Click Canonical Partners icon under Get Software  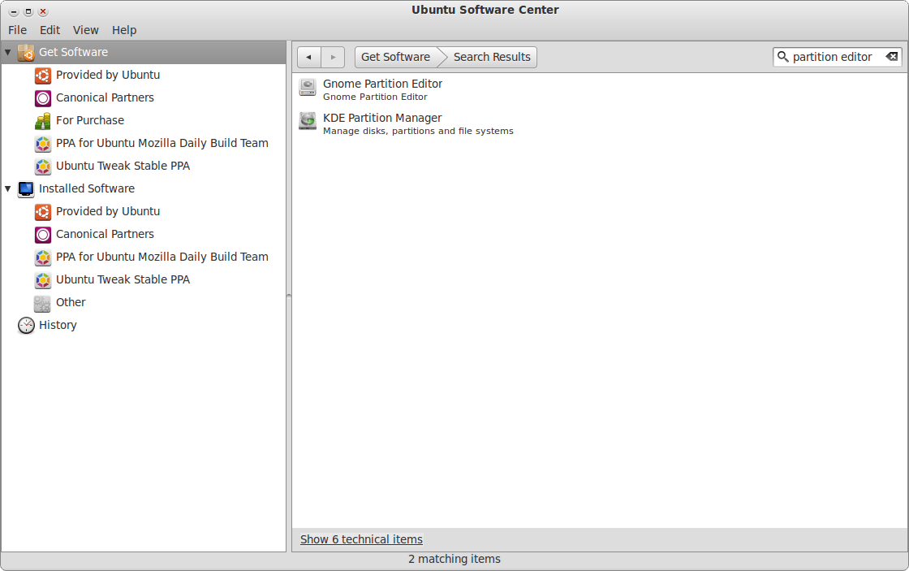coord(43,98)
